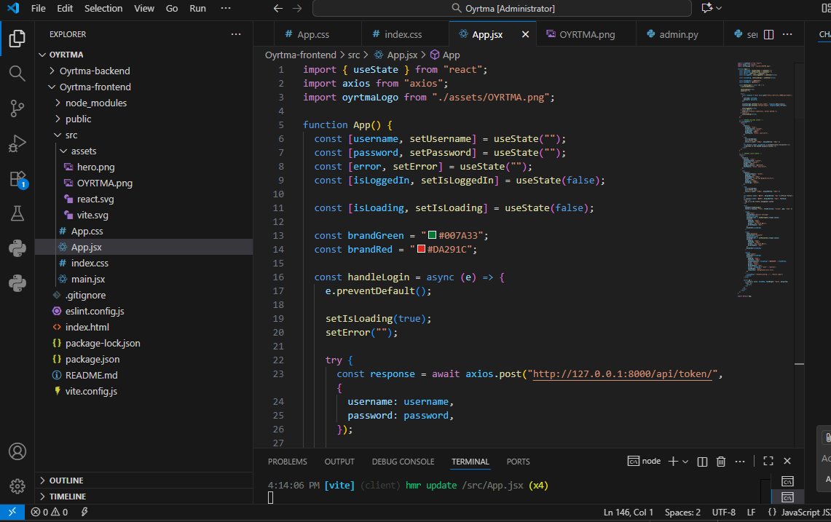Create a new terminal with plus
The image size is (831, 522).
coord(673,462)
